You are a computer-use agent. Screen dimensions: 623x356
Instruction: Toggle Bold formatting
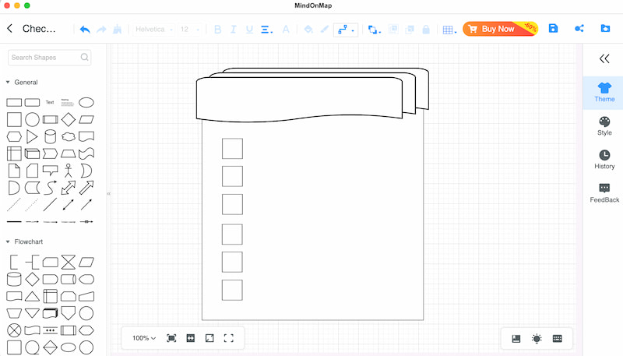pos(217,30)
